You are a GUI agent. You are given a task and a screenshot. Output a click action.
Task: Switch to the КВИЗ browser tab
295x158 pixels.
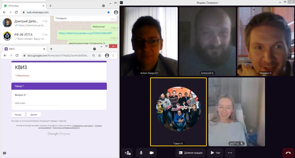click(x=25, y=49)
